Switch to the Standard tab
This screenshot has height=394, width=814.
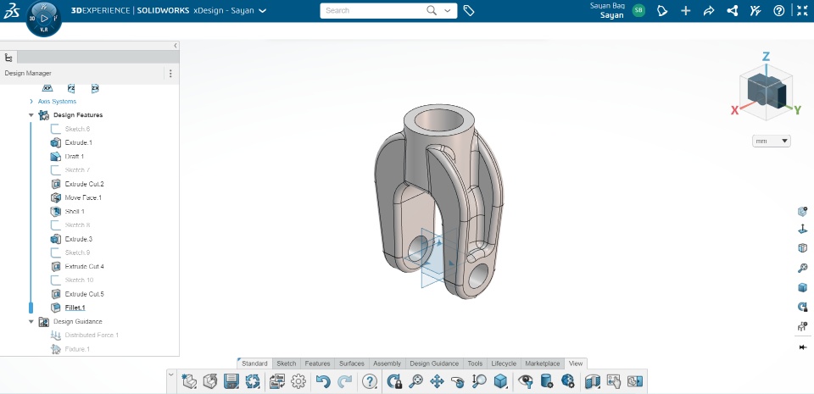[254, 363]
